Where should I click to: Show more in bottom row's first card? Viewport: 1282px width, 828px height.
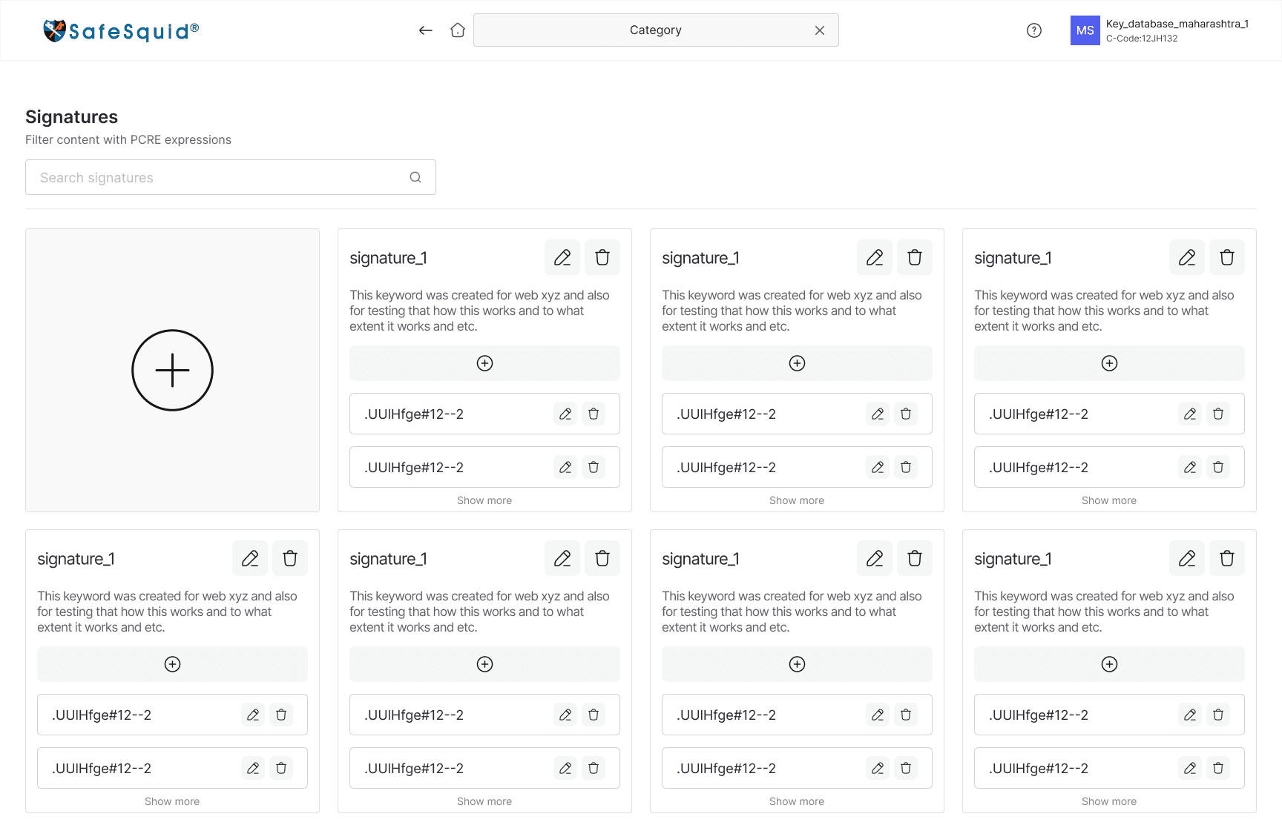click(x=172, y=801)
